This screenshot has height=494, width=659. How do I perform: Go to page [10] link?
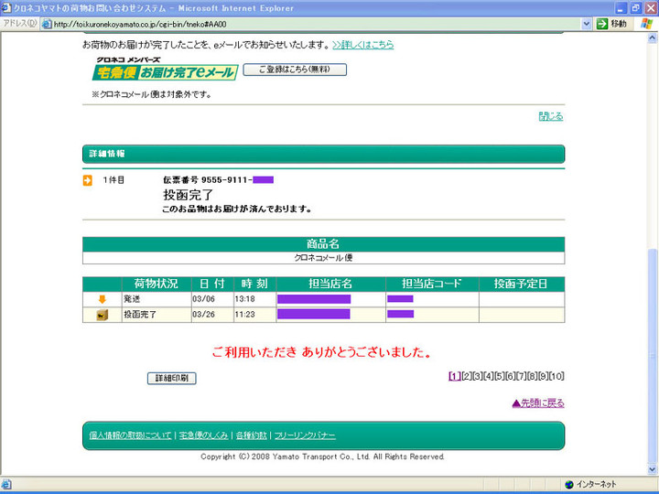556,376
